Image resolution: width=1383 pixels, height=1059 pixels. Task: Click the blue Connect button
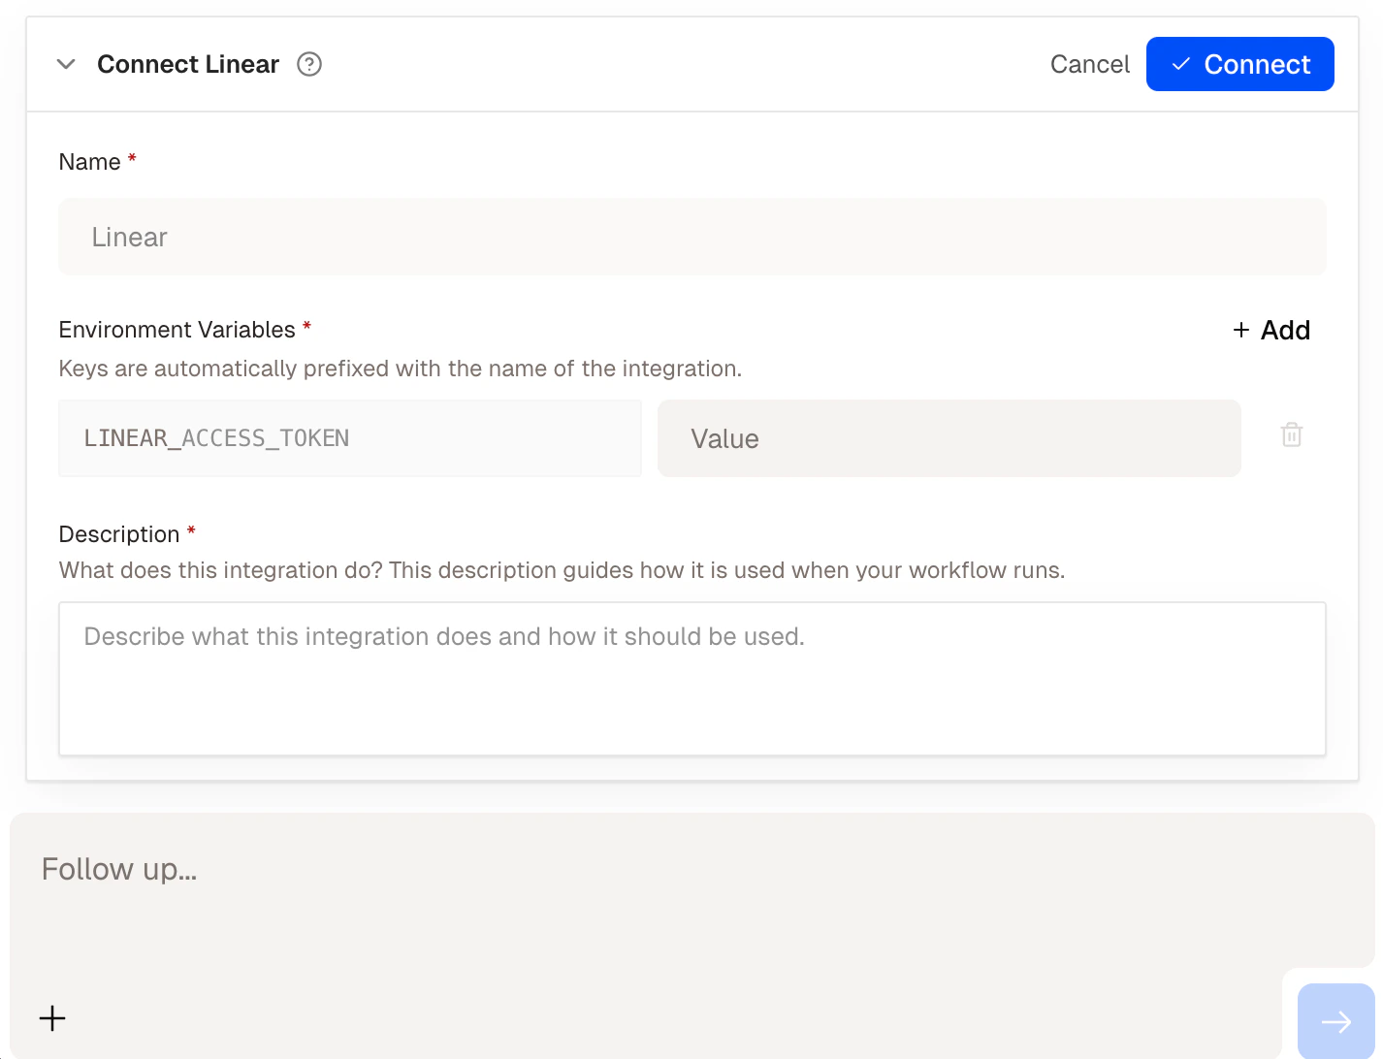point(1239,64)
